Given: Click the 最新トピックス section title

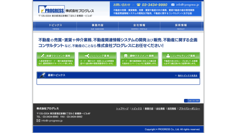Looking at the screenshot, I should point(56,75).
